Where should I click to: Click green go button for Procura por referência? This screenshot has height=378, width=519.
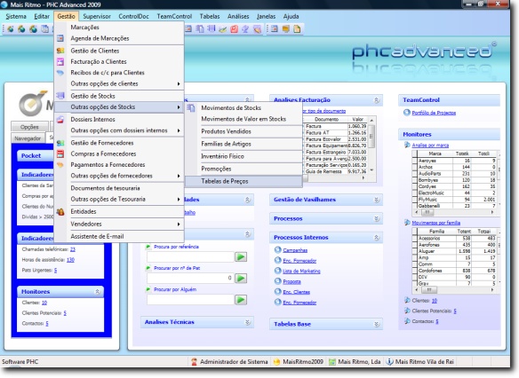pos(241,257)
